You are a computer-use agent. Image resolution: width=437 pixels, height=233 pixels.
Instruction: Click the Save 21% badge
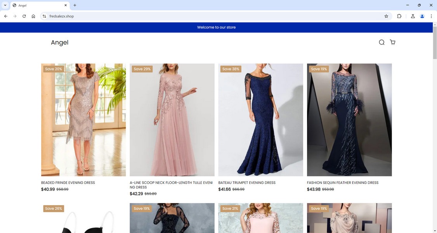[231, 209]
